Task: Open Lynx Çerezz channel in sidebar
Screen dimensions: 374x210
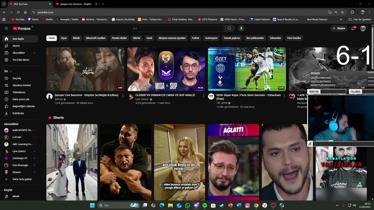Action: pos(20,151)
